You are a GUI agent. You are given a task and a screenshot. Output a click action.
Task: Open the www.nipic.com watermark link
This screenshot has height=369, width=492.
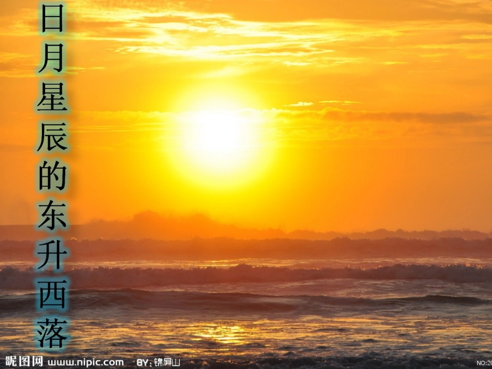pyautogui.click(x=85, y=362)
